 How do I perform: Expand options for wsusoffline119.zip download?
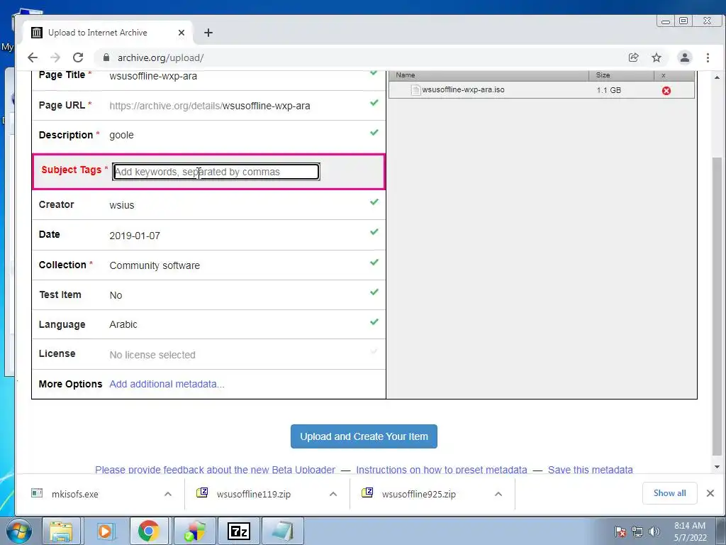click(x=333, y=495)
